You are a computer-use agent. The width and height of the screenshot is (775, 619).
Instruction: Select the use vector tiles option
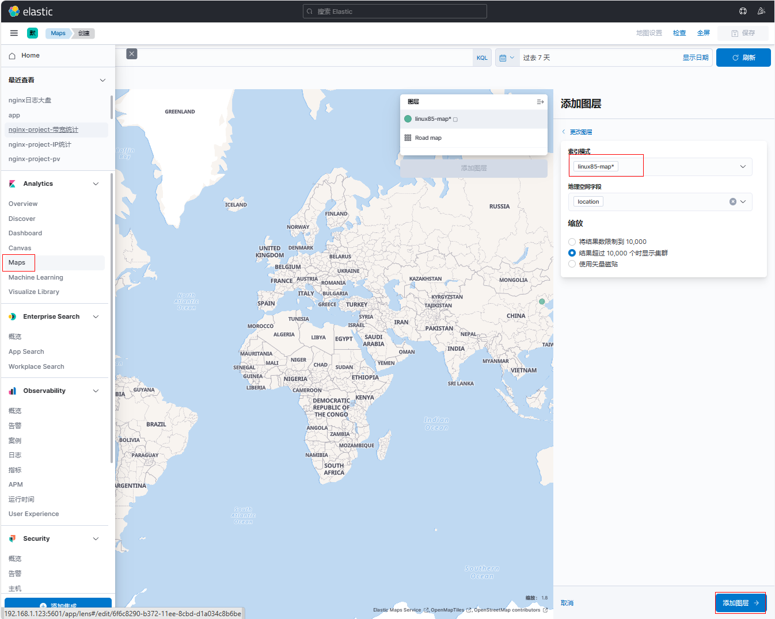572,264
